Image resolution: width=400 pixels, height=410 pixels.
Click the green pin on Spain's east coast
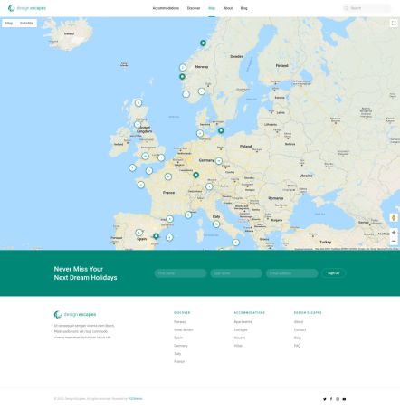point(156,236)
